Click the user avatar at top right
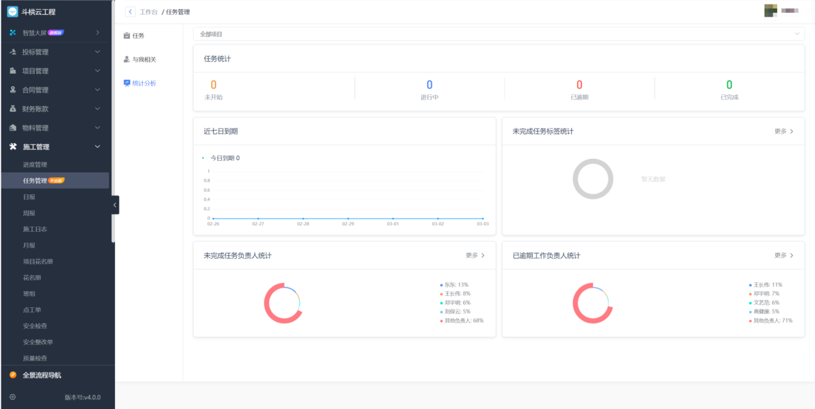 770,11
